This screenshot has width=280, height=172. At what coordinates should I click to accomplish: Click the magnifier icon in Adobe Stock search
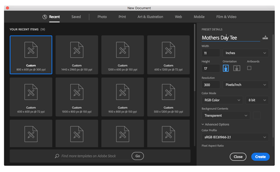pyautogui.click(x=57, y=156)
